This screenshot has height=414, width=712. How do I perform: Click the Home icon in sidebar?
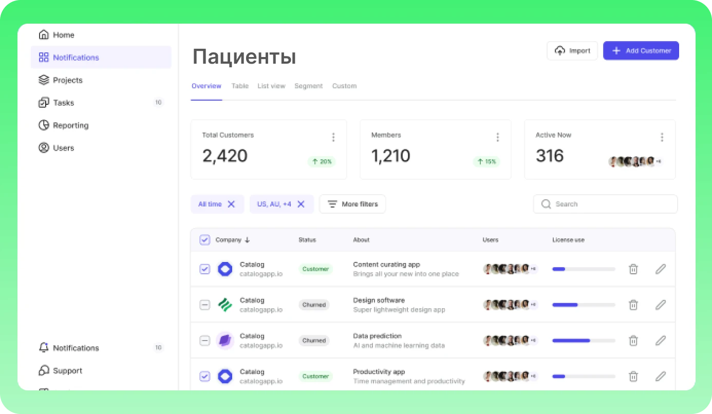coord(44,35)
